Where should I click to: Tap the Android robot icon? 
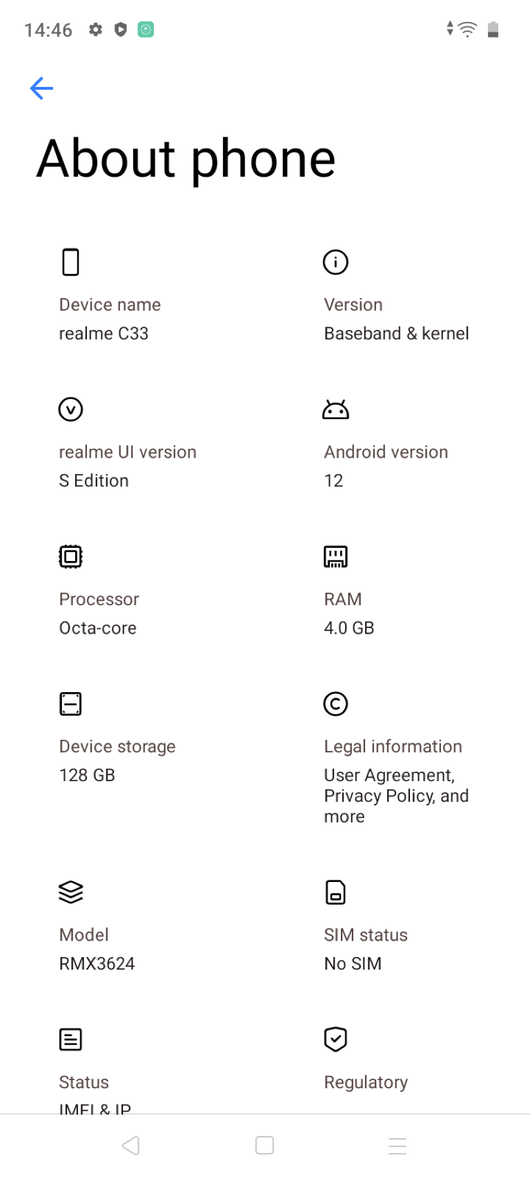pos(335,409)
